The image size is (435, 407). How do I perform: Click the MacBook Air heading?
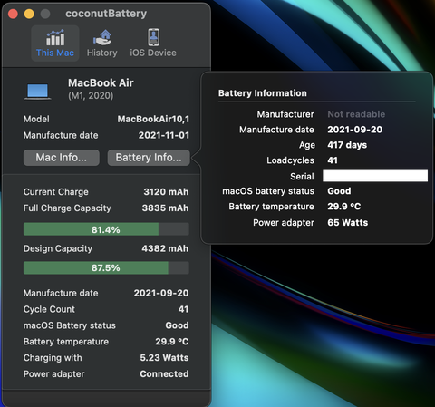(101, 82)
